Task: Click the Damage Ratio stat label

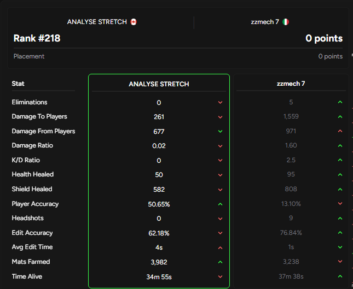Action: pyautogui.click(x=32, y=145)
